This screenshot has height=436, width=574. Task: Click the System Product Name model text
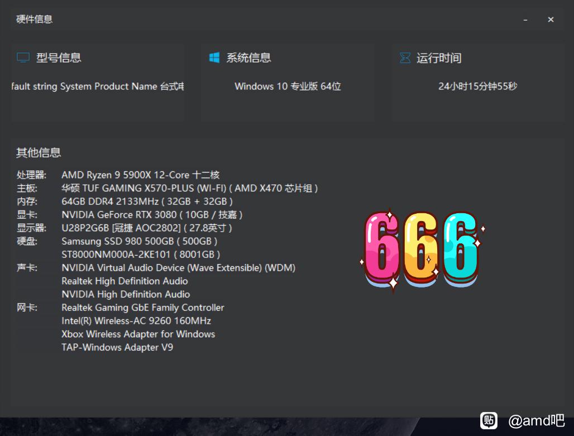click(x=98, y=87)
